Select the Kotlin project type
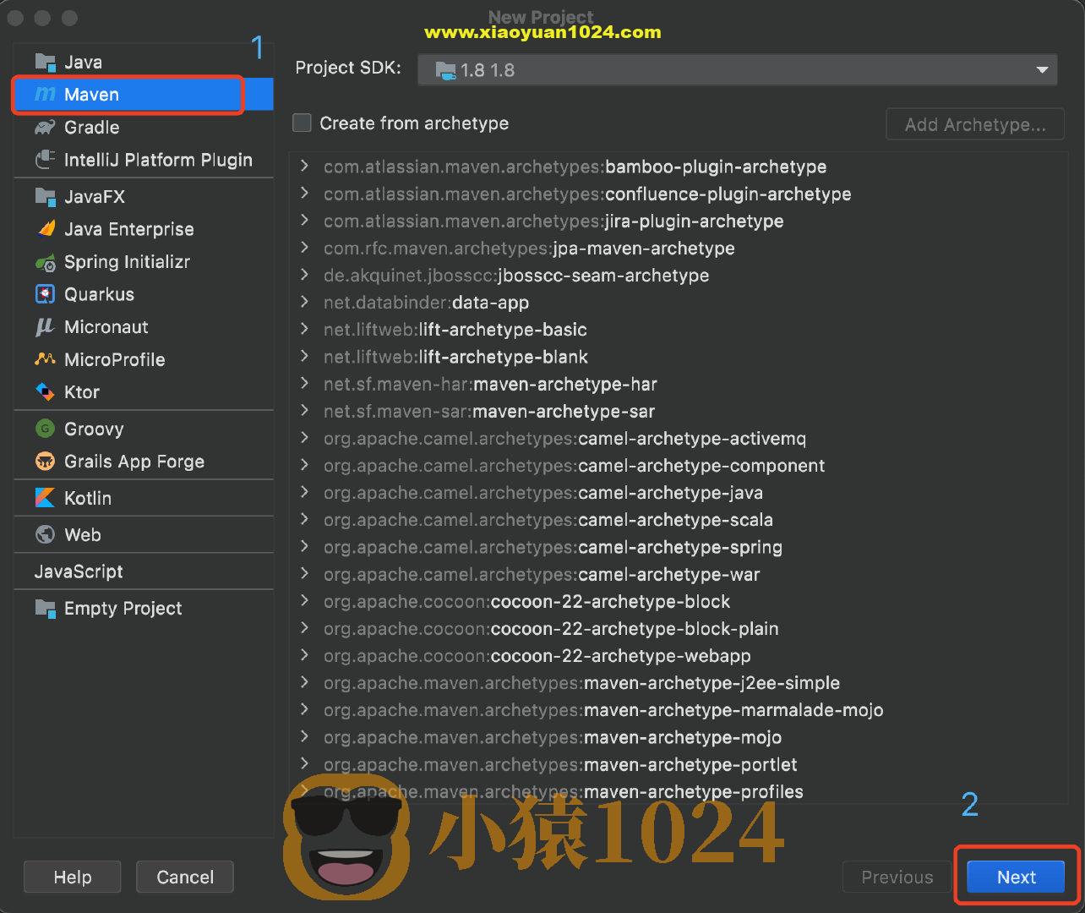Image resolution: width=1085 pixels, height=913 pixels. (x=88, y=498)
